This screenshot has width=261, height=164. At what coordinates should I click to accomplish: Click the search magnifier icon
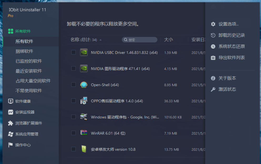(x=126, y=40)
